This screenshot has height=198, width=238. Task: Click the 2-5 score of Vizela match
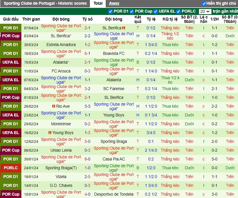87,177
